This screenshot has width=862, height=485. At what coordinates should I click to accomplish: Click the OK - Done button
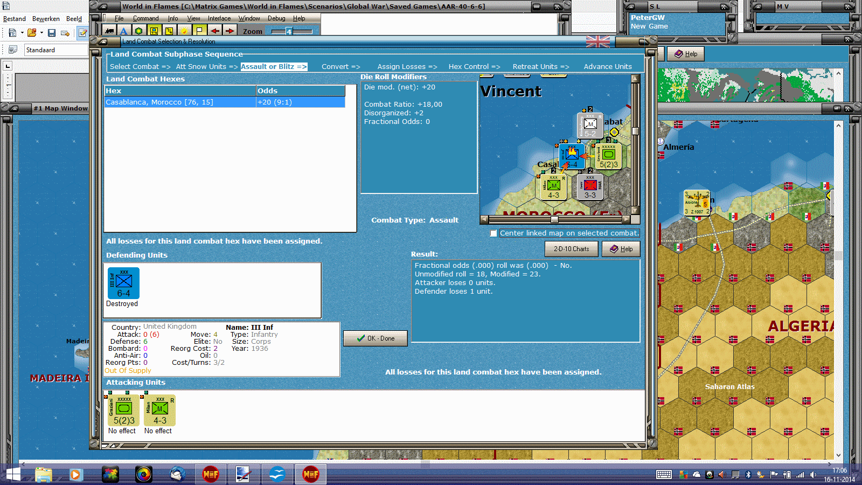376,338
